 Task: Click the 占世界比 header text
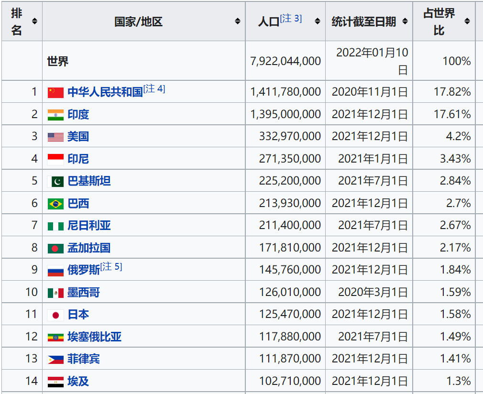[439, 22]
